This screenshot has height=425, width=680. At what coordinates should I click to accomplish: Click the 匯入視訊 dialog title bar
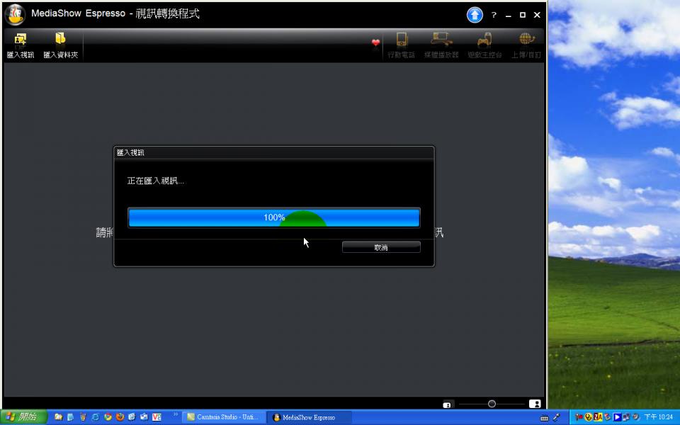[274, 153]
